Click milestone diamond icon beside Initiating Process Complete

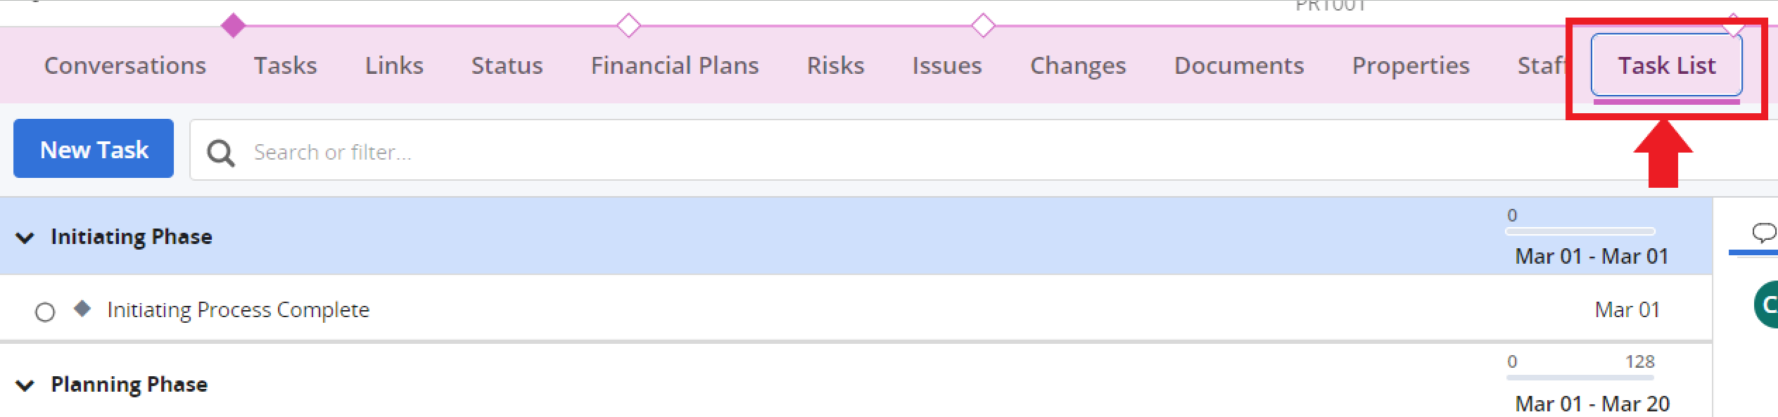82,309
